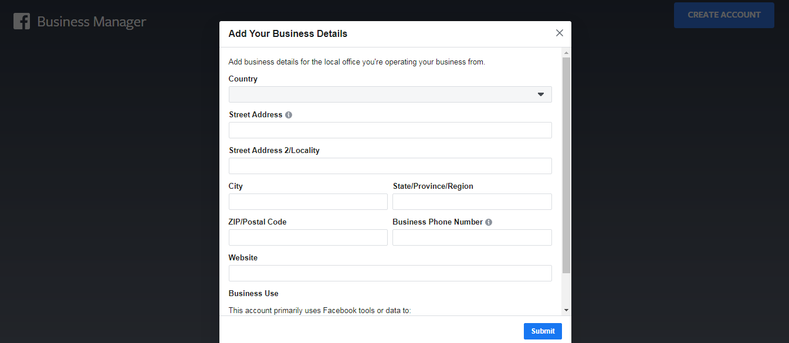The height and width of the screenshot is (343, 789).
Task: Focus the Street Address field
Action: (x=390, y=130)
